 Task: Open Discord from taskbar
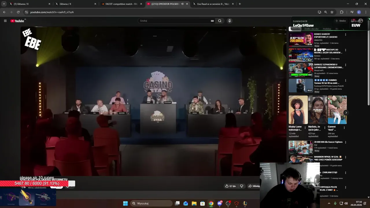220,203
